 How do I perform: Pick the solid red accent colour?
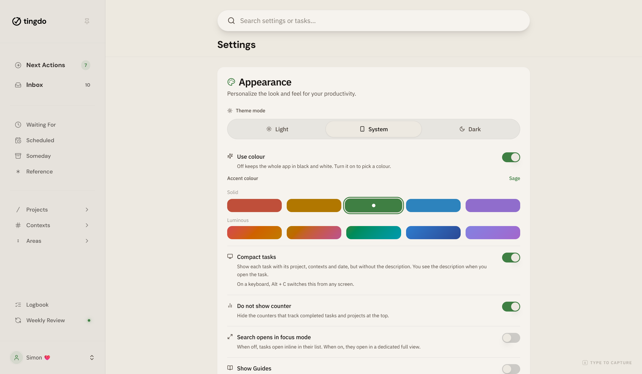[254, 205]
